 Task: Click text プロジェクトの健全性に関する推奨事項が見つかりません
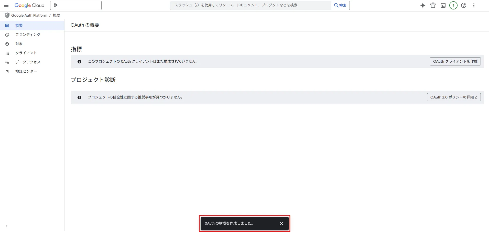tap(135, 97)
